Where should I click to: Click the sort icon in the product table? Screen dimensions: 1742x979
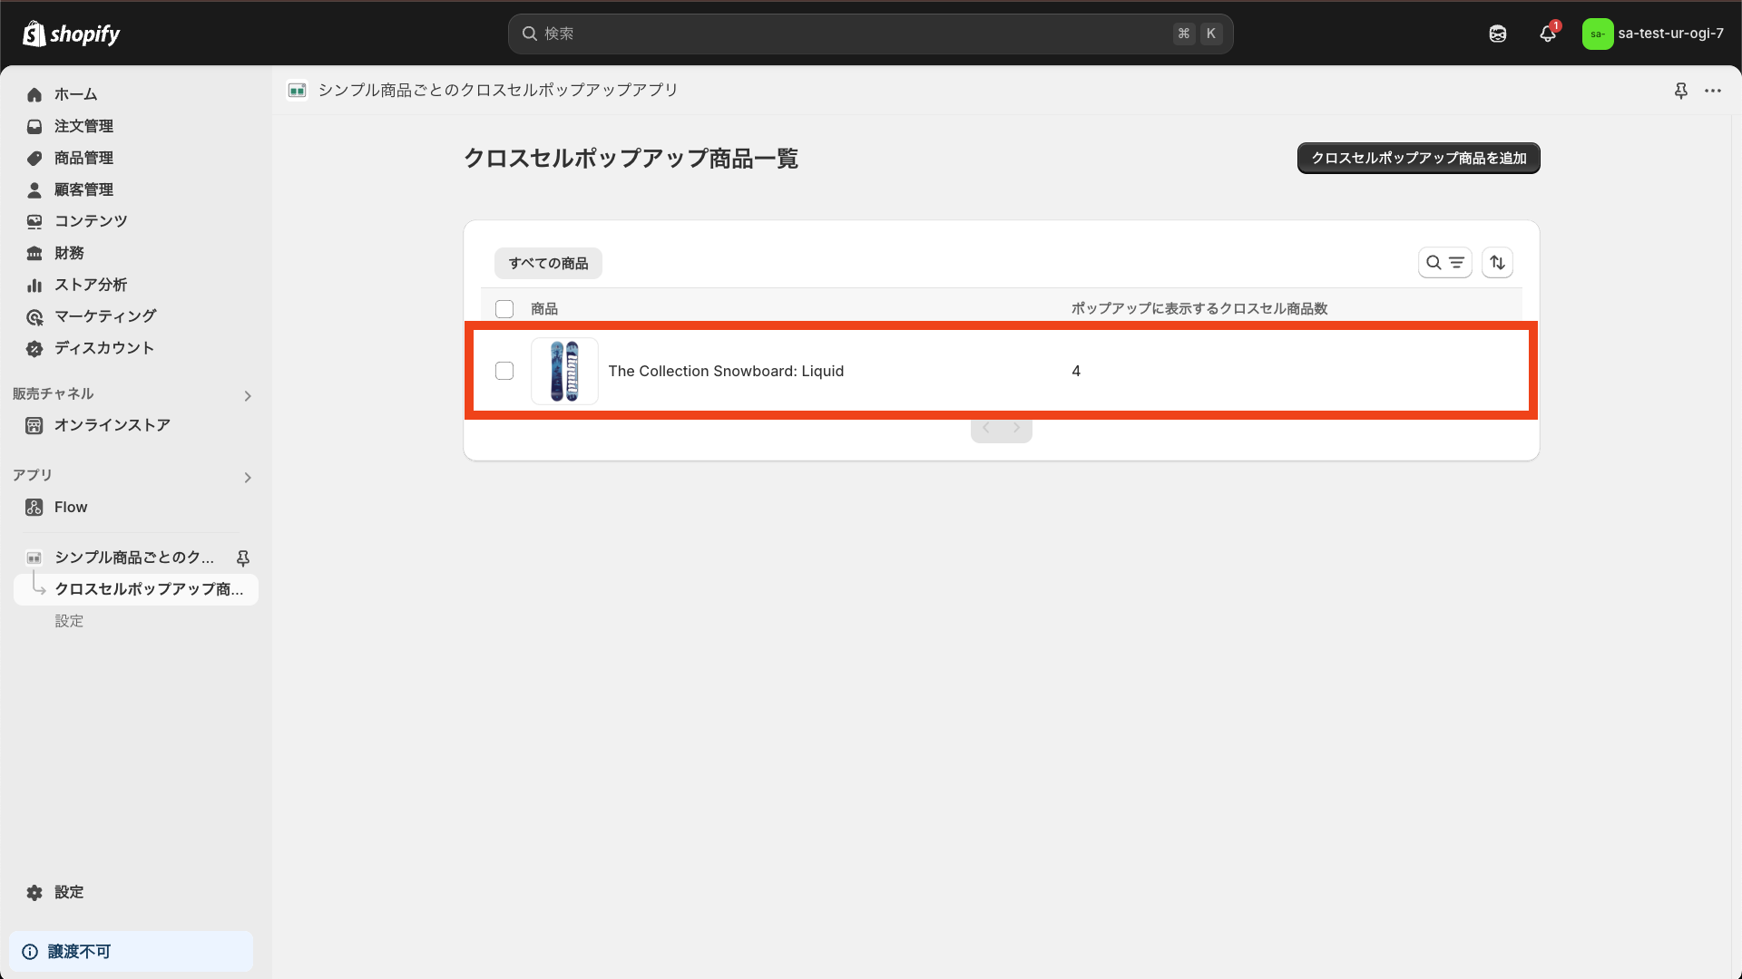coord(1497,262)
